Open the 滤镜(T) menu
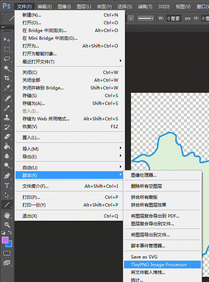Screen dimensions: 209x282 [145, 7]
